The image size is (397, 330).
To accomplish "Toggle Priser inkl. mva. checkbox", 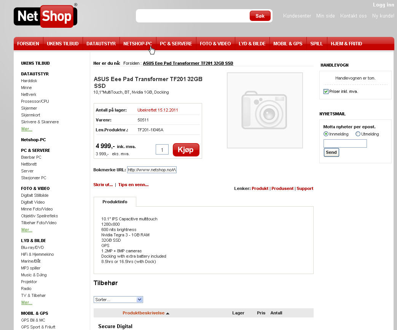I will click(326, 91).
